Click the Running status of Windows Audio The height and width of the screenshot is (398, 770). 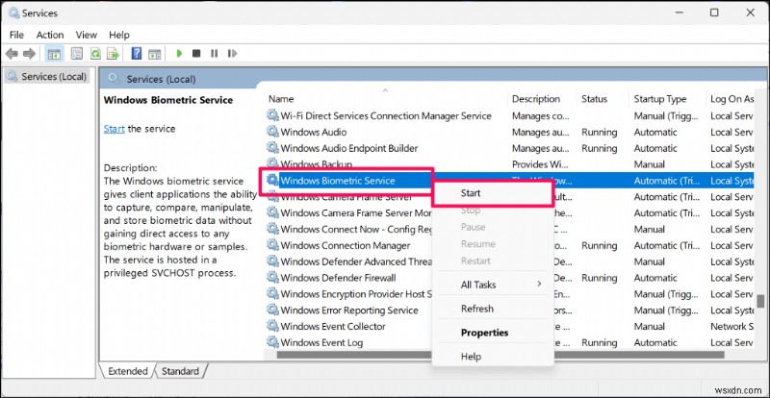click(x=599, y=132)
